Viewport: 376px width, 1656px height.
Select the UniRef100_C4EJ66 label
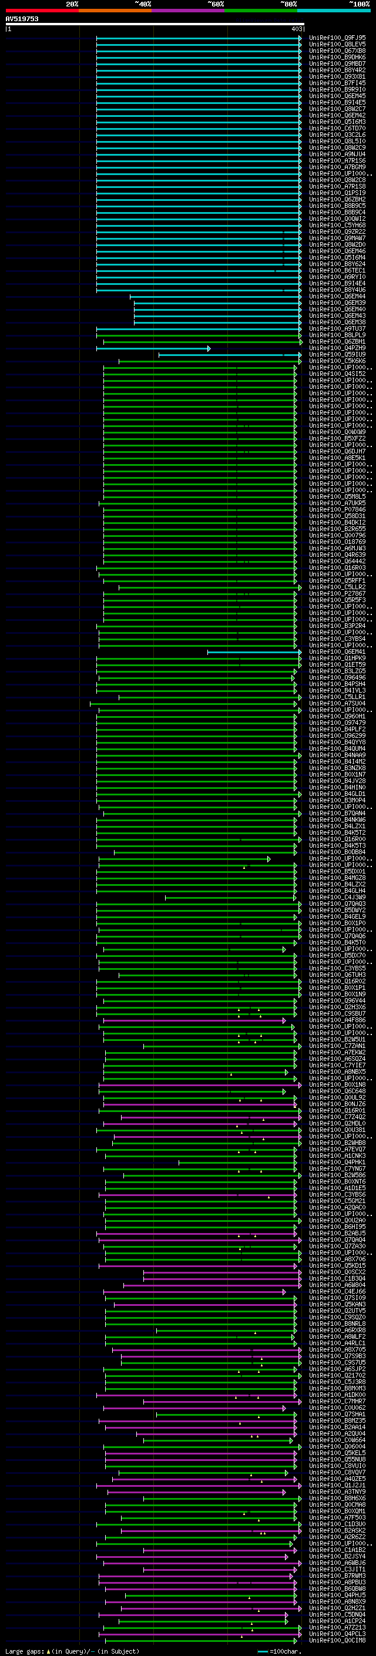pos(337,1292)
